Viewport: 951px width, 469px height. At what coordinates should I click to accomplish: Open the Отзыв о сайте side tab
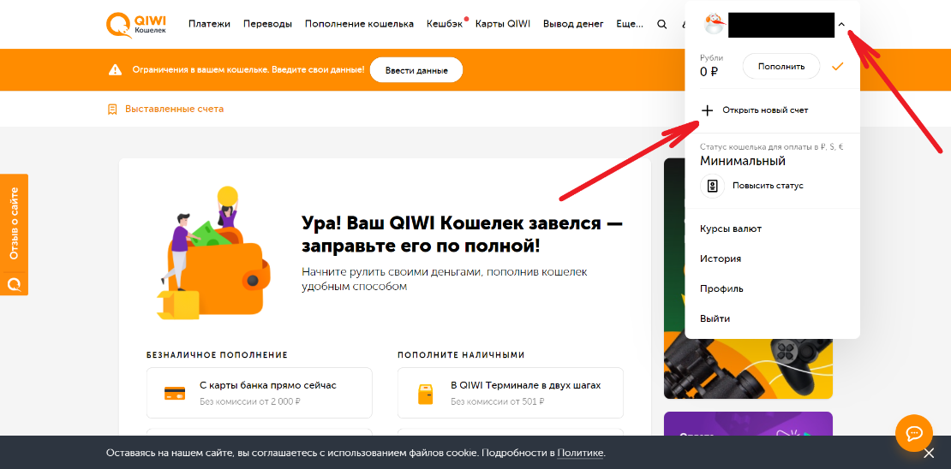tap(14, 234)
